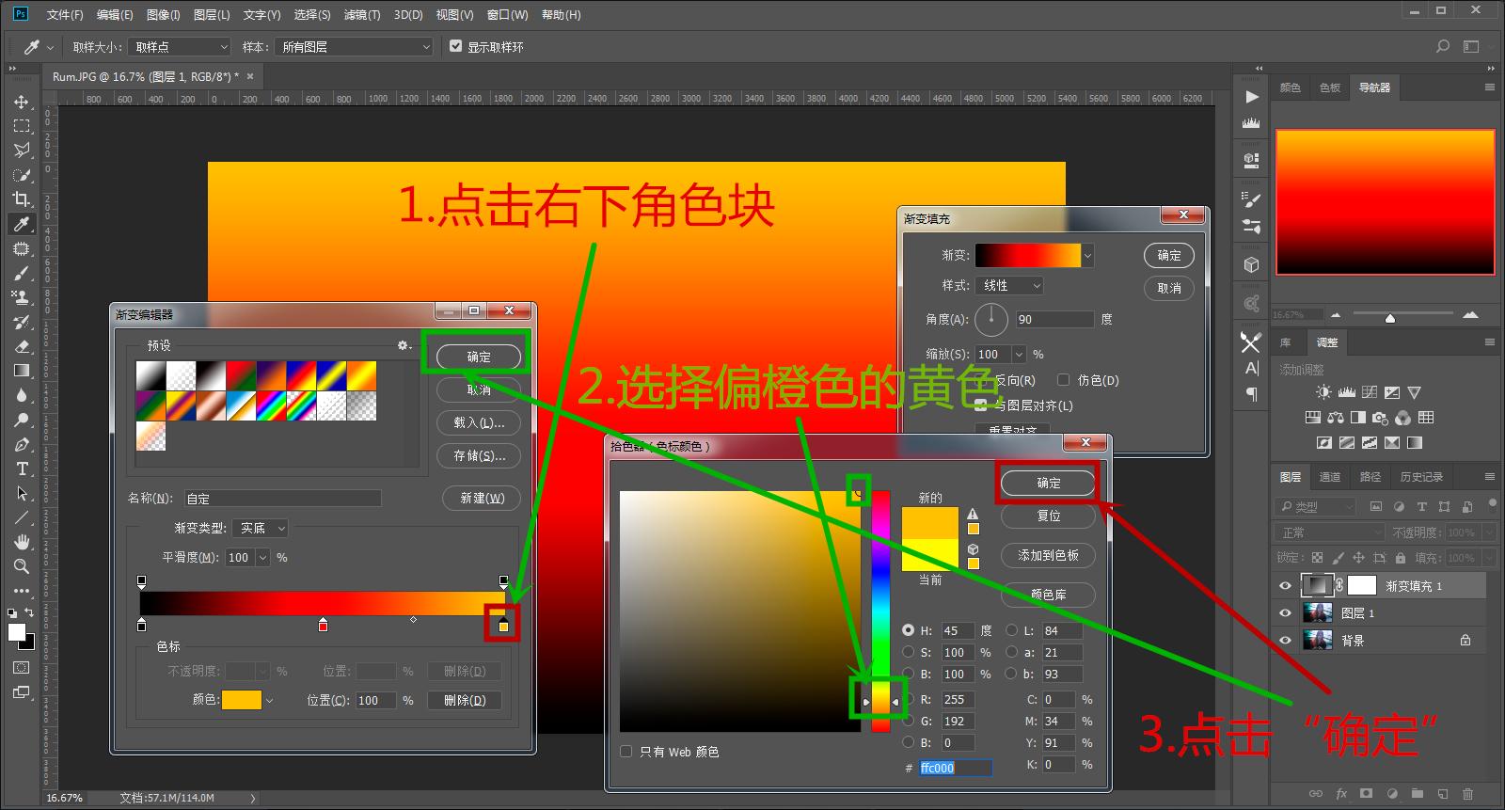Click the navigator zoom slider handle
Screen dimensions: 1505x810
click(x=1390, y=318)
